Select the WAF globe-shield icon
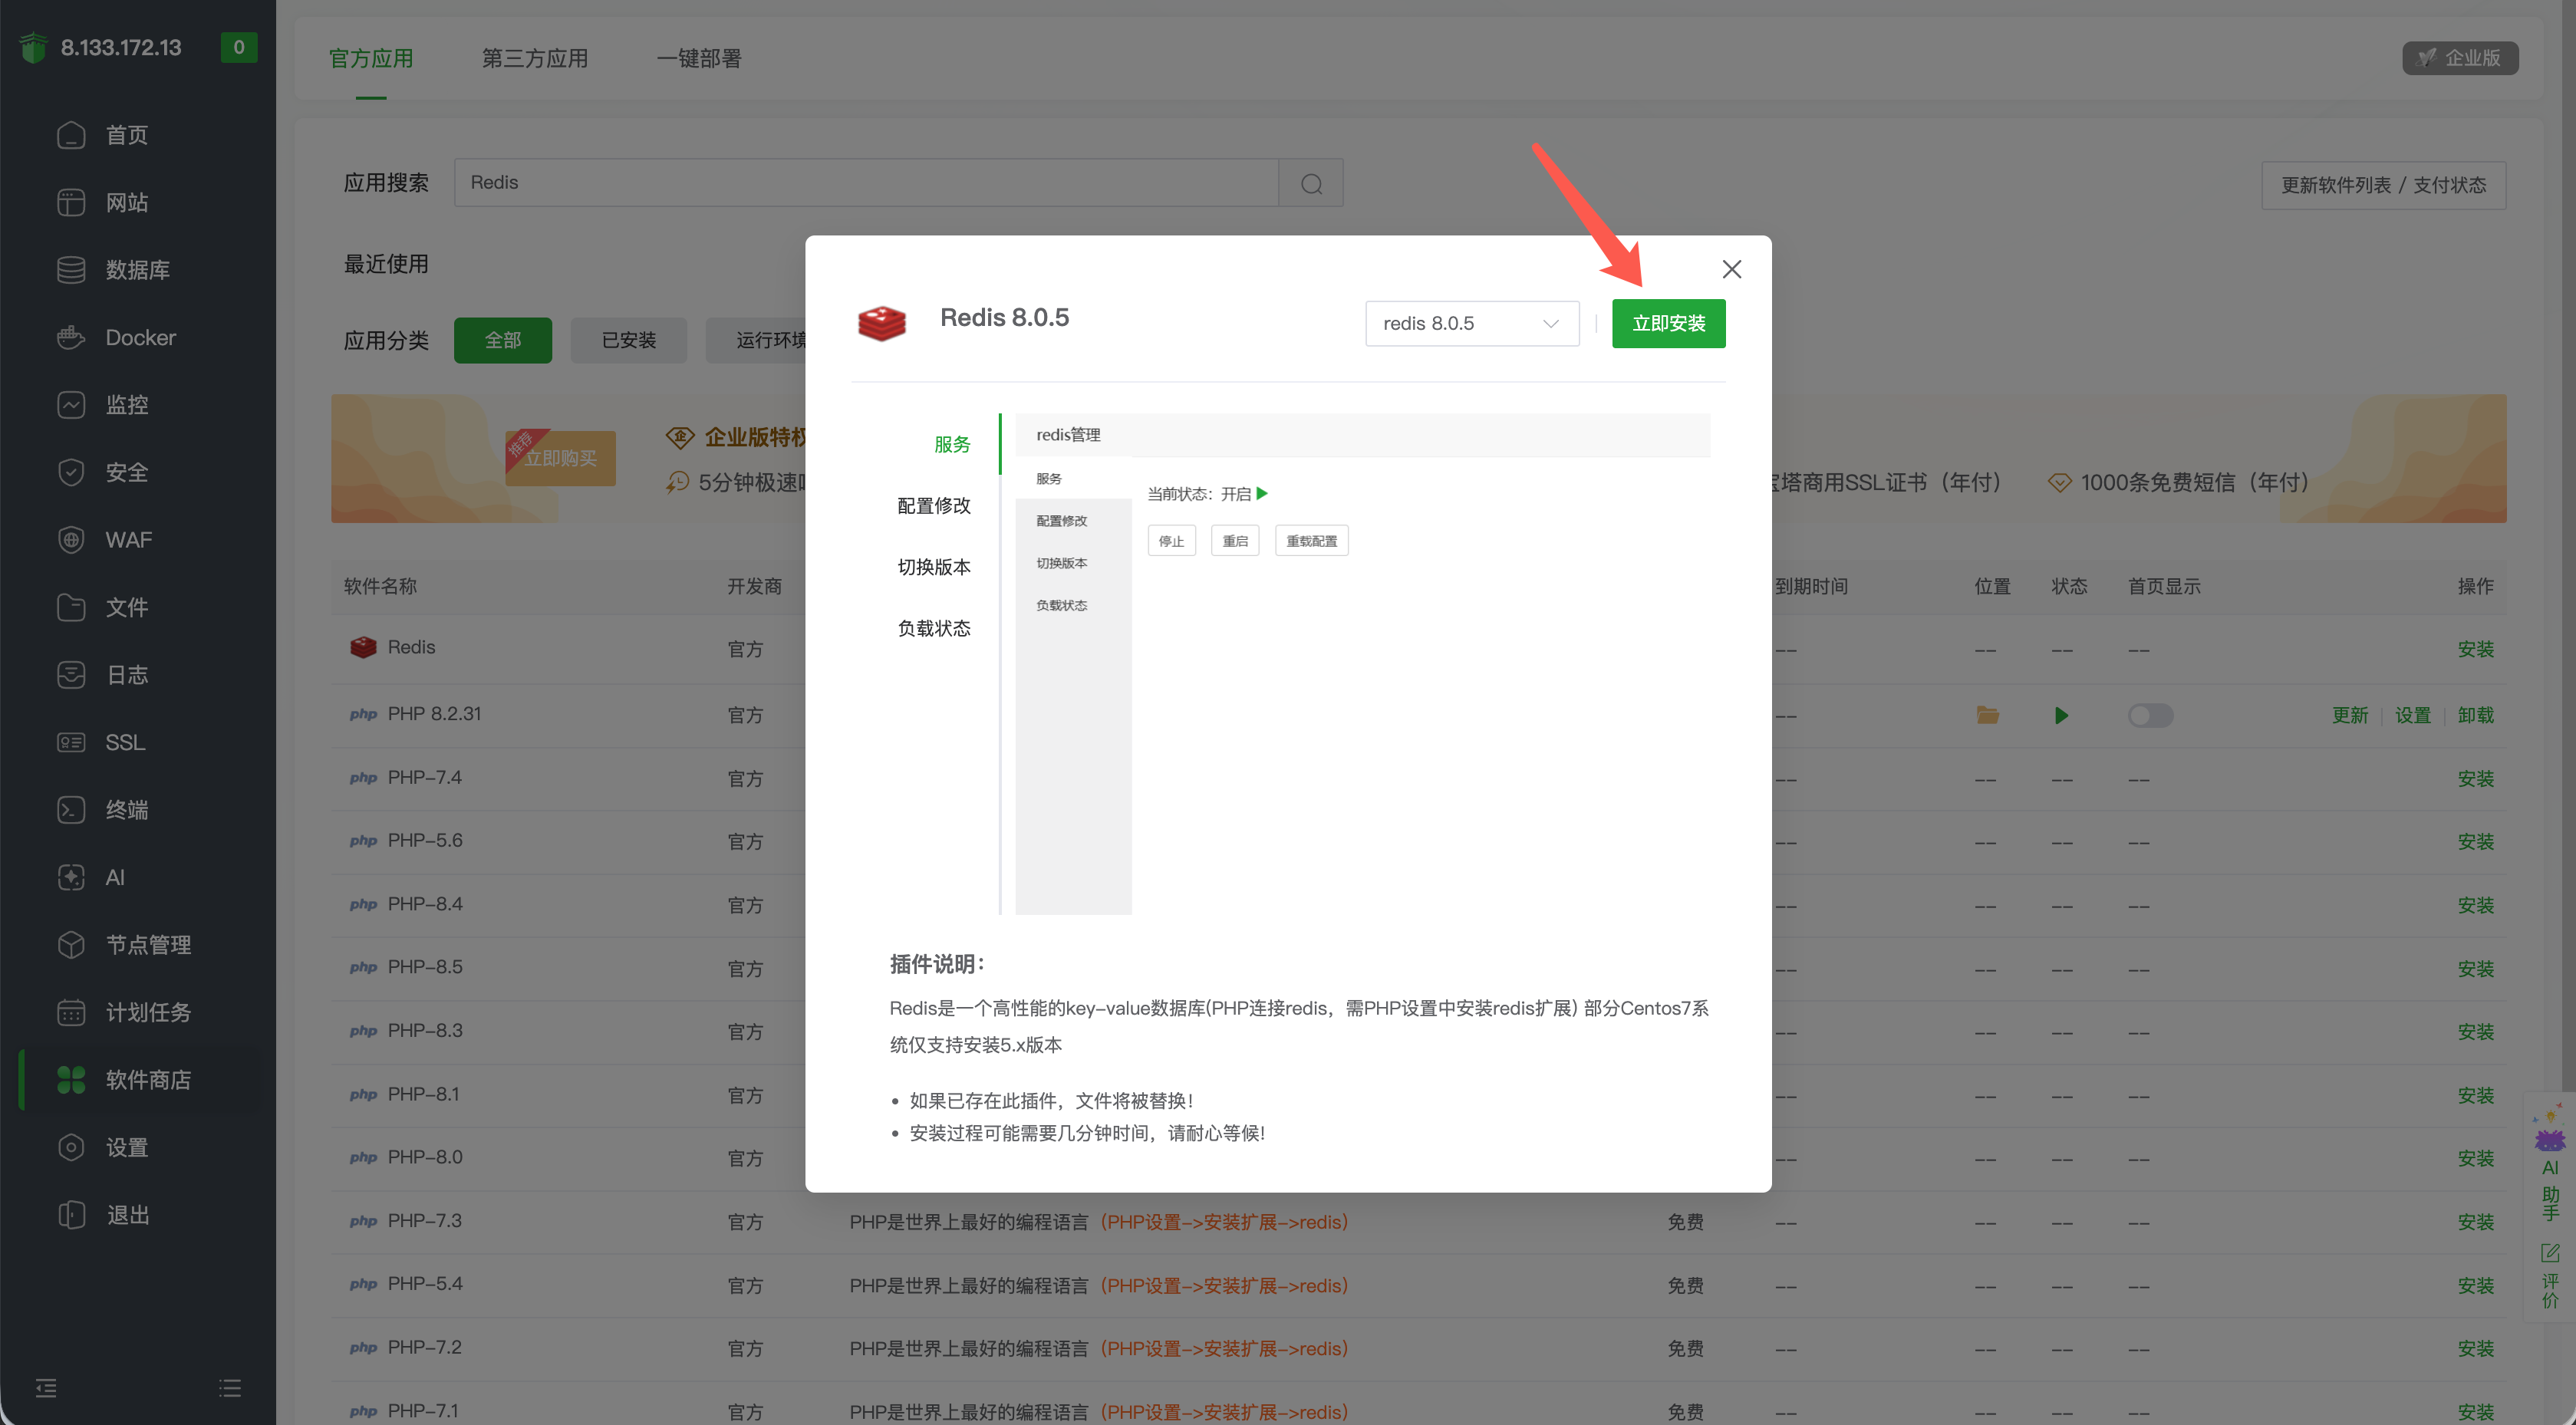2576x1425 pixels. pyautogui.click(x=71, y=540)
